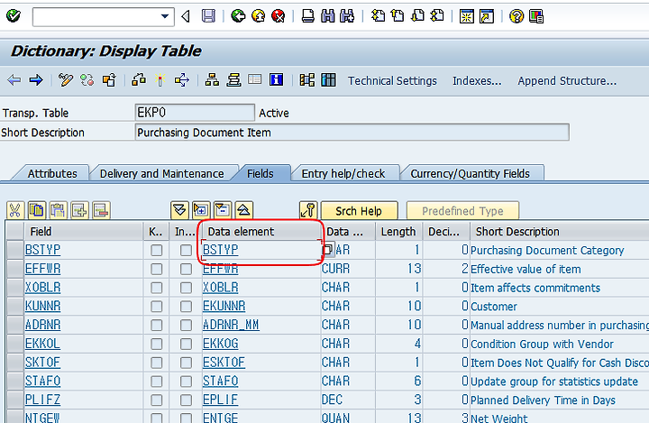Select the row selector for KUNNR
The height and width of the screenshot is (423, 649).
coord(15,306)
